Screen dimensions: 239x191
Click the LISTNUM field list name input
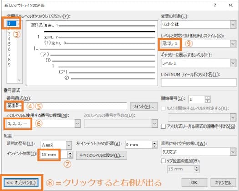[x=198, y=83]
